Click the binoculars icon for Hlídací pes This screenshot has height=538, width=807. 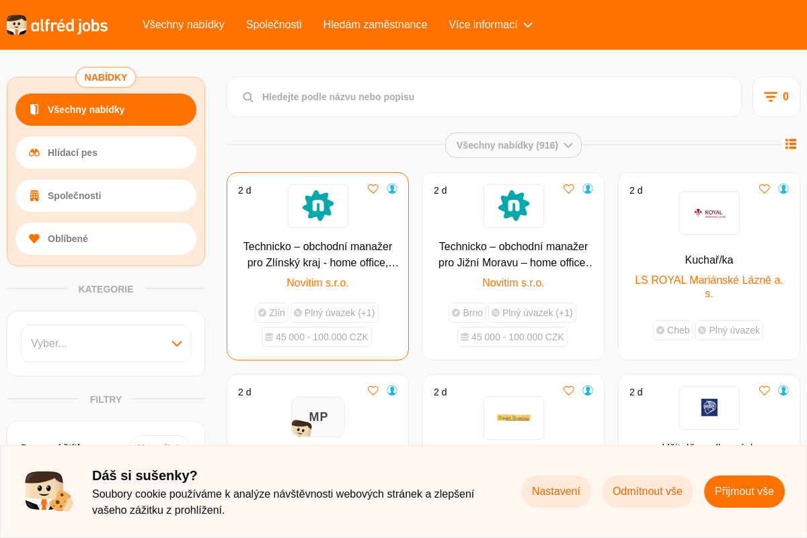(x=34, y=153)
